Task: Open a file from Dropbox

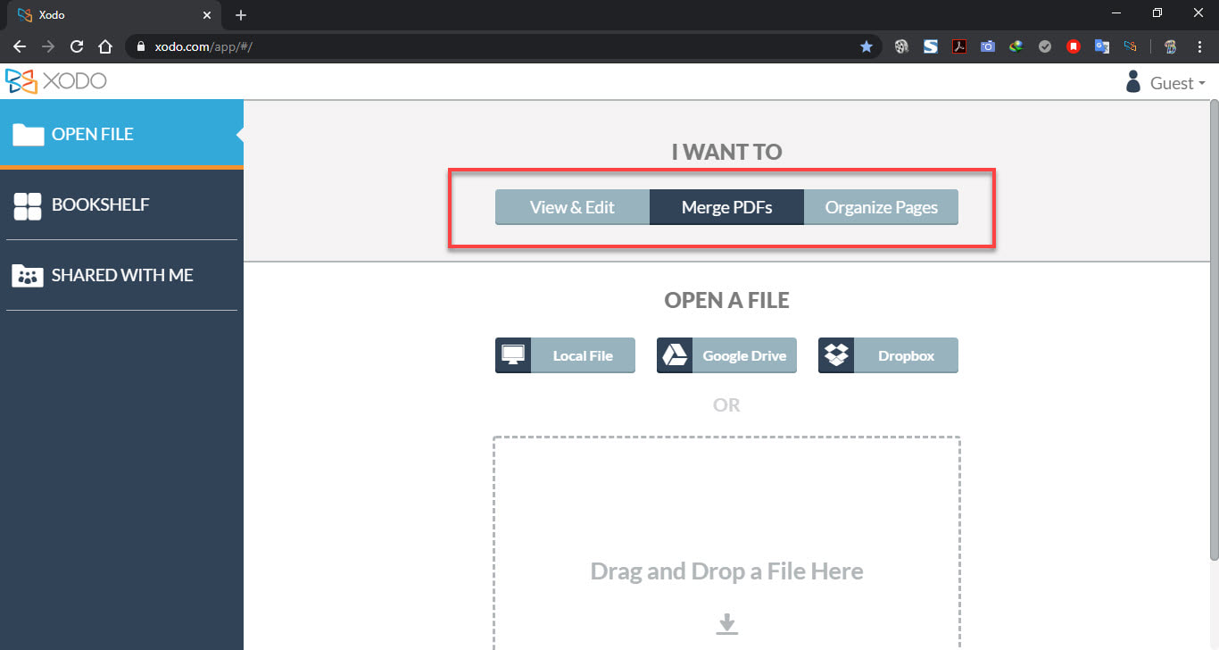Action: pyautogui.click(x=888, y=355)
